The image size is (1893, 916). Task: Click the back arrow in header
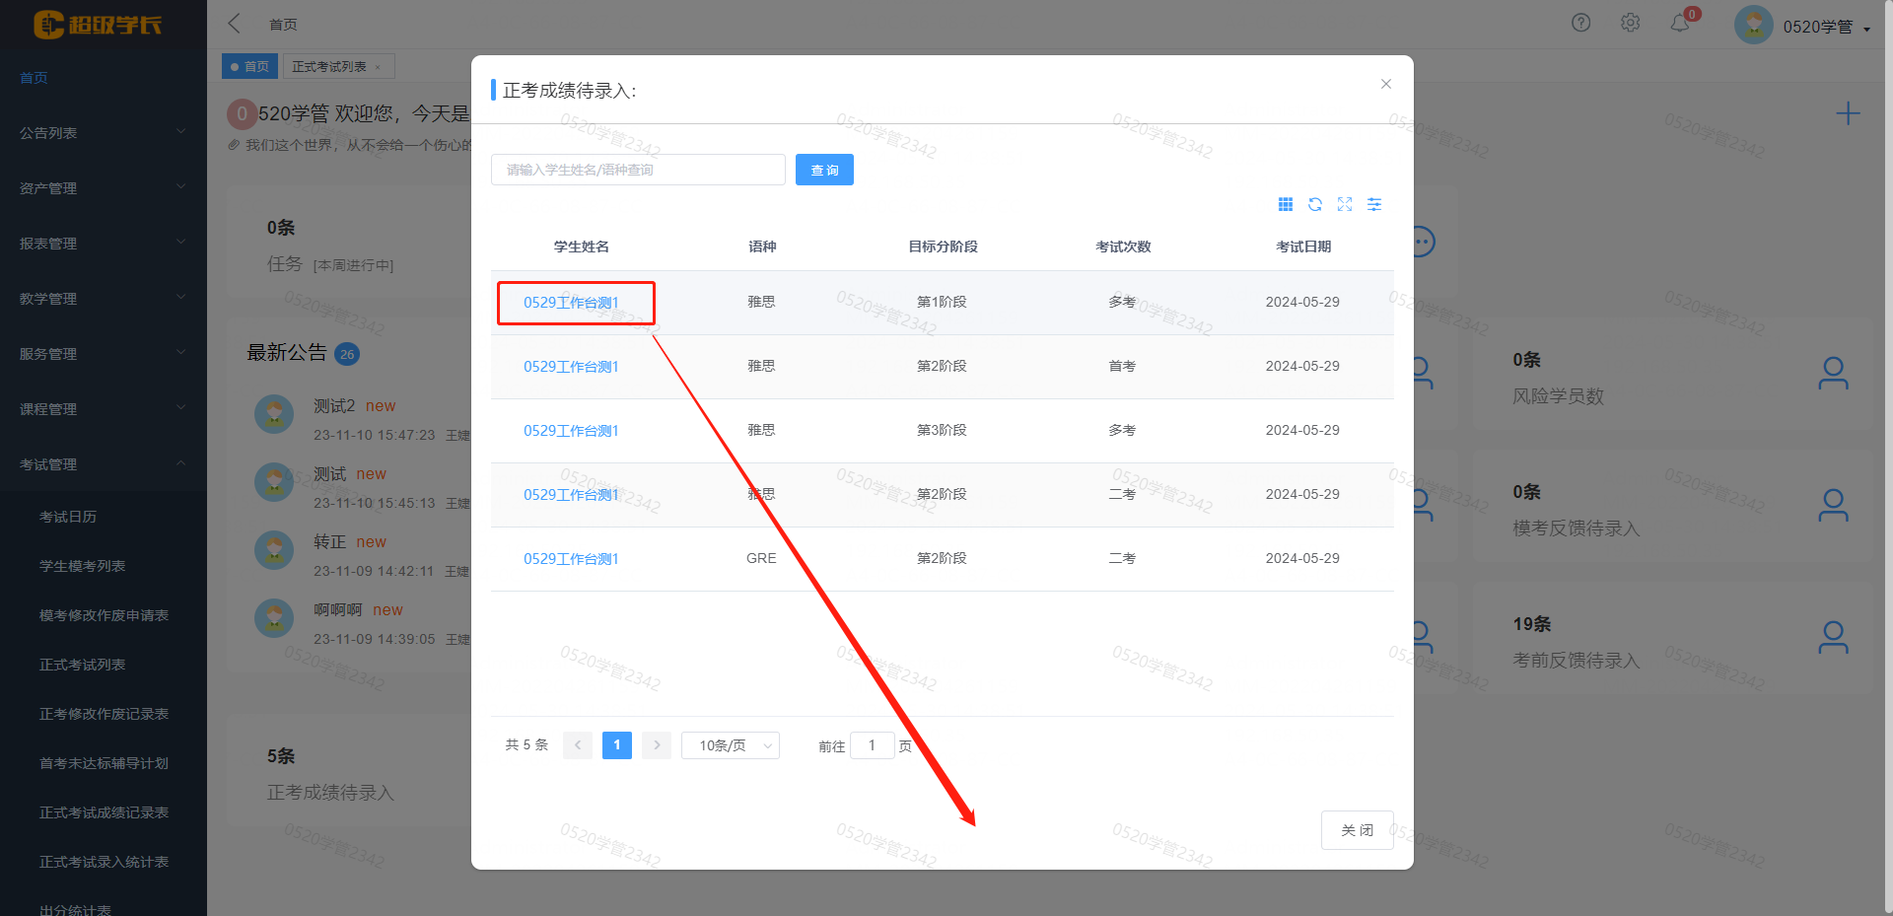click(235, 24)
